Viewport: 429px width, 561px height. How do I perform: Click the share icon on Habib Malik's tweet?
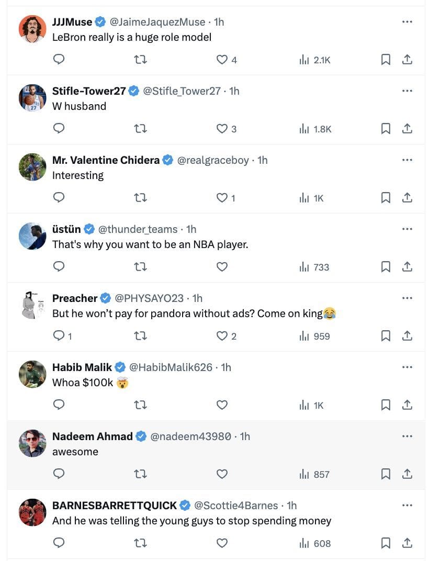(x=407, y=405)
